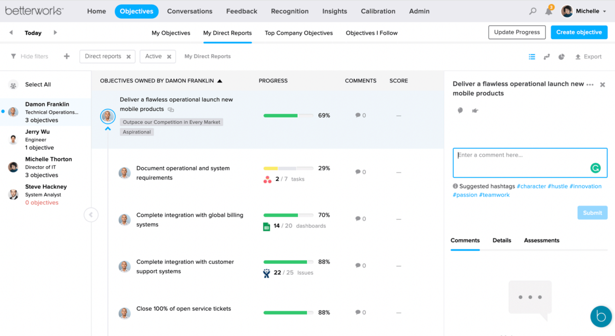Click the 29% progress bar
Screen dimensions: 615x336
click(288, 168)
